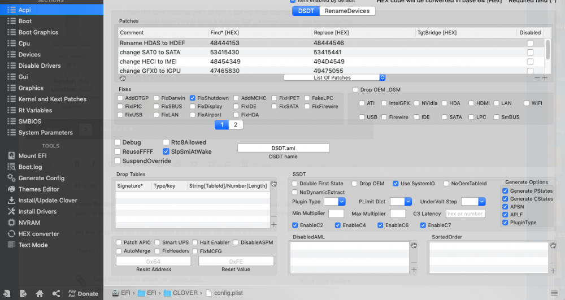This screenshot has height=300, width=565.
Task: Click the DSDT name input field
Action: tap(283, 148)
